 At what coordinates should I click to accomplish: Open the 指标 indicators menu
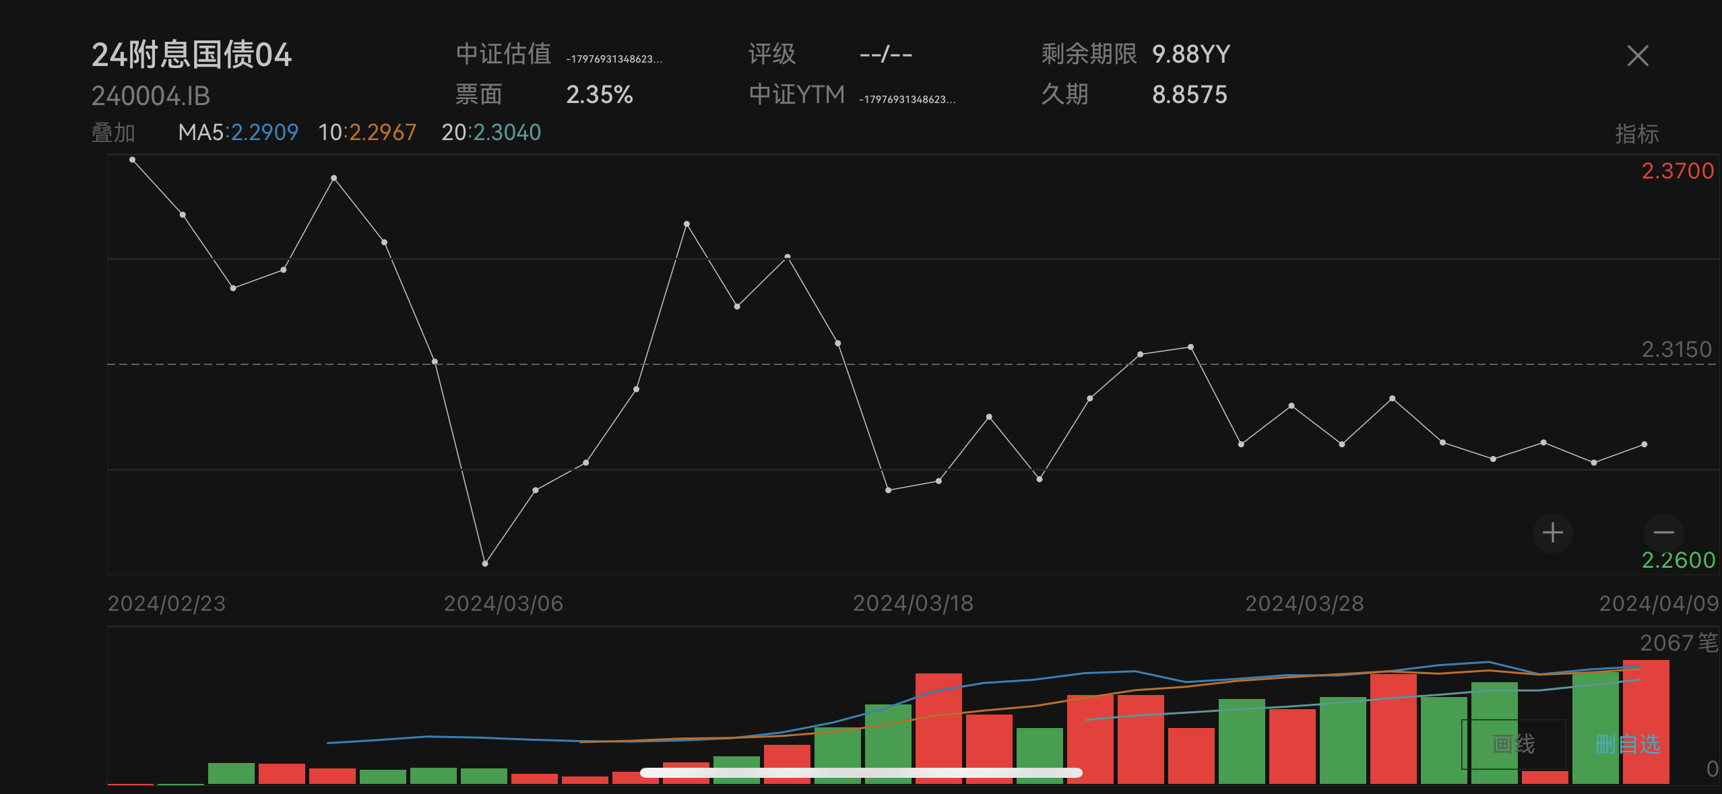(1636, 133)
